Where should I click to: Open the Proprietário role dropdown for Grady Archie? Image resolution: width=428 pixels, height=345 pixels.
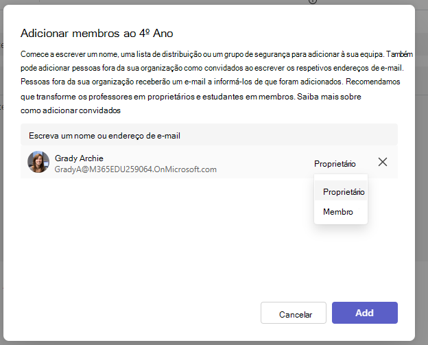tap(335, 164)
